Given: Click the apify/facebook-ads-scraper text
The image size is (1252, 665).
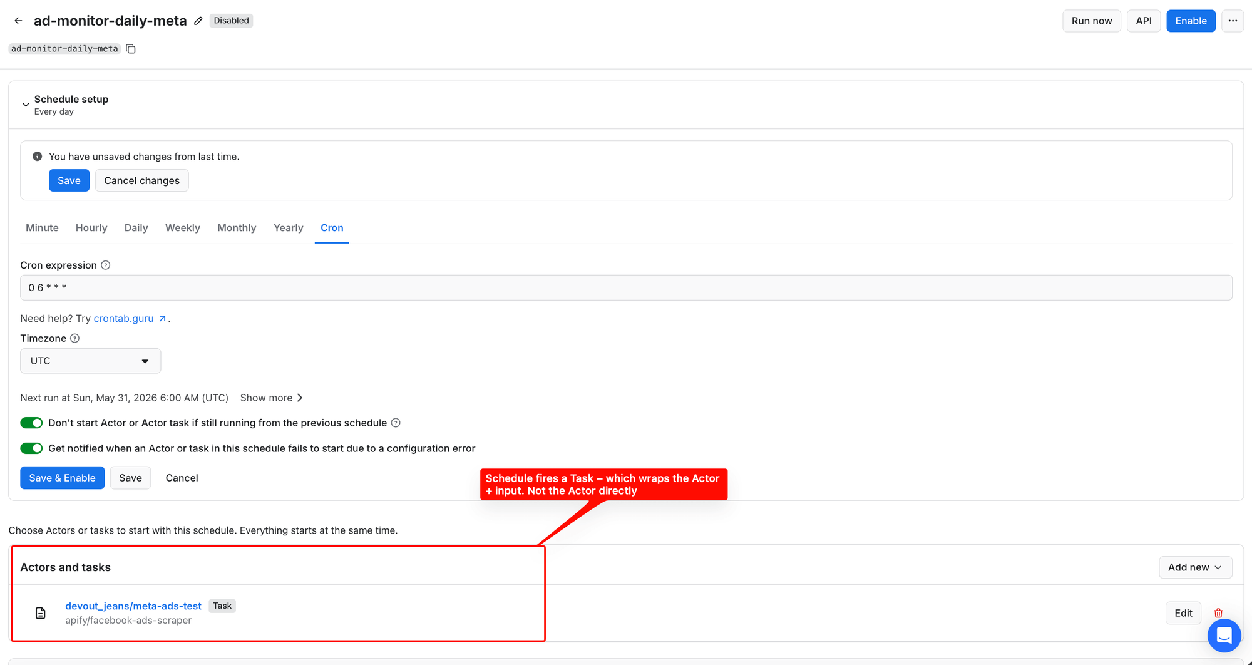Looking at the screenshot, I should click(128, 620).
